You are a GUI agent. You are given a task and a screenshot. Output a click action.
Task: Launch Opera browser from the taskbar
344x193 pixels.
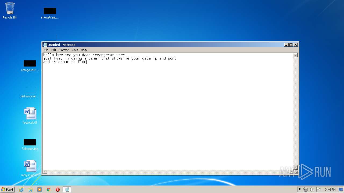tap(58, 190)
